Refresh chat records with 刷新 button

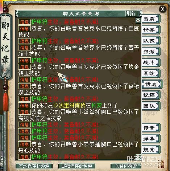click(x=131, y=13)
